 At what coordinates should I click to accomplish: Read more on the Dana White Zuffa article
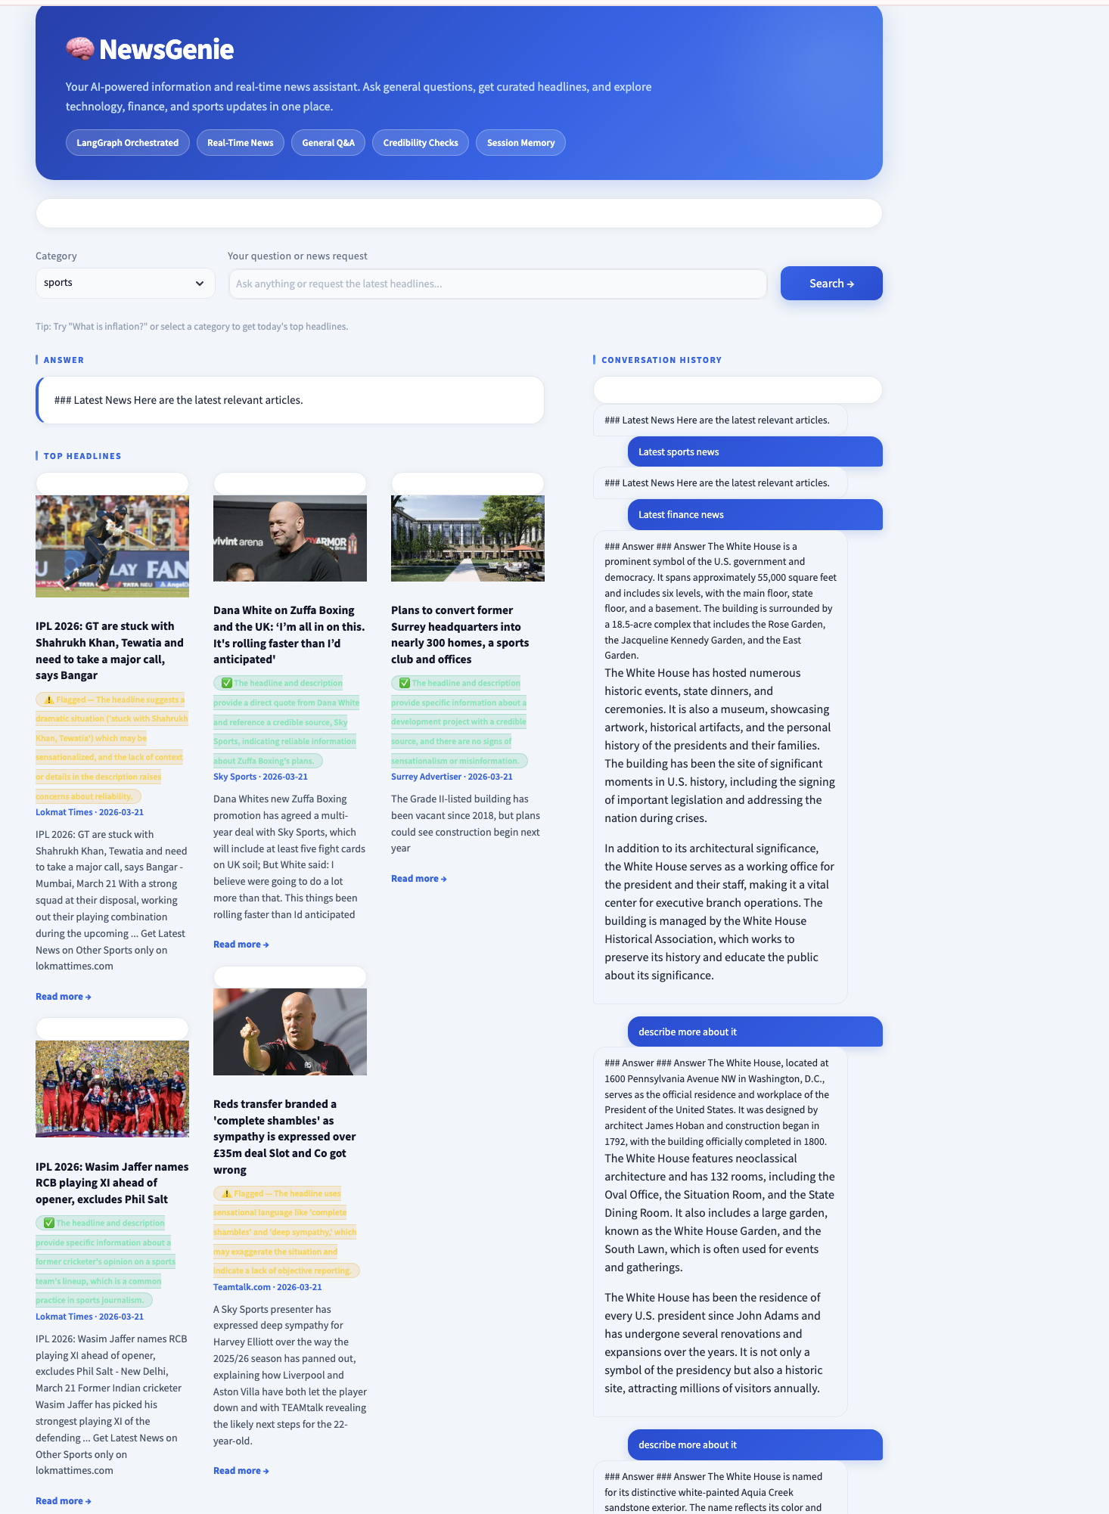coord(241,945)
